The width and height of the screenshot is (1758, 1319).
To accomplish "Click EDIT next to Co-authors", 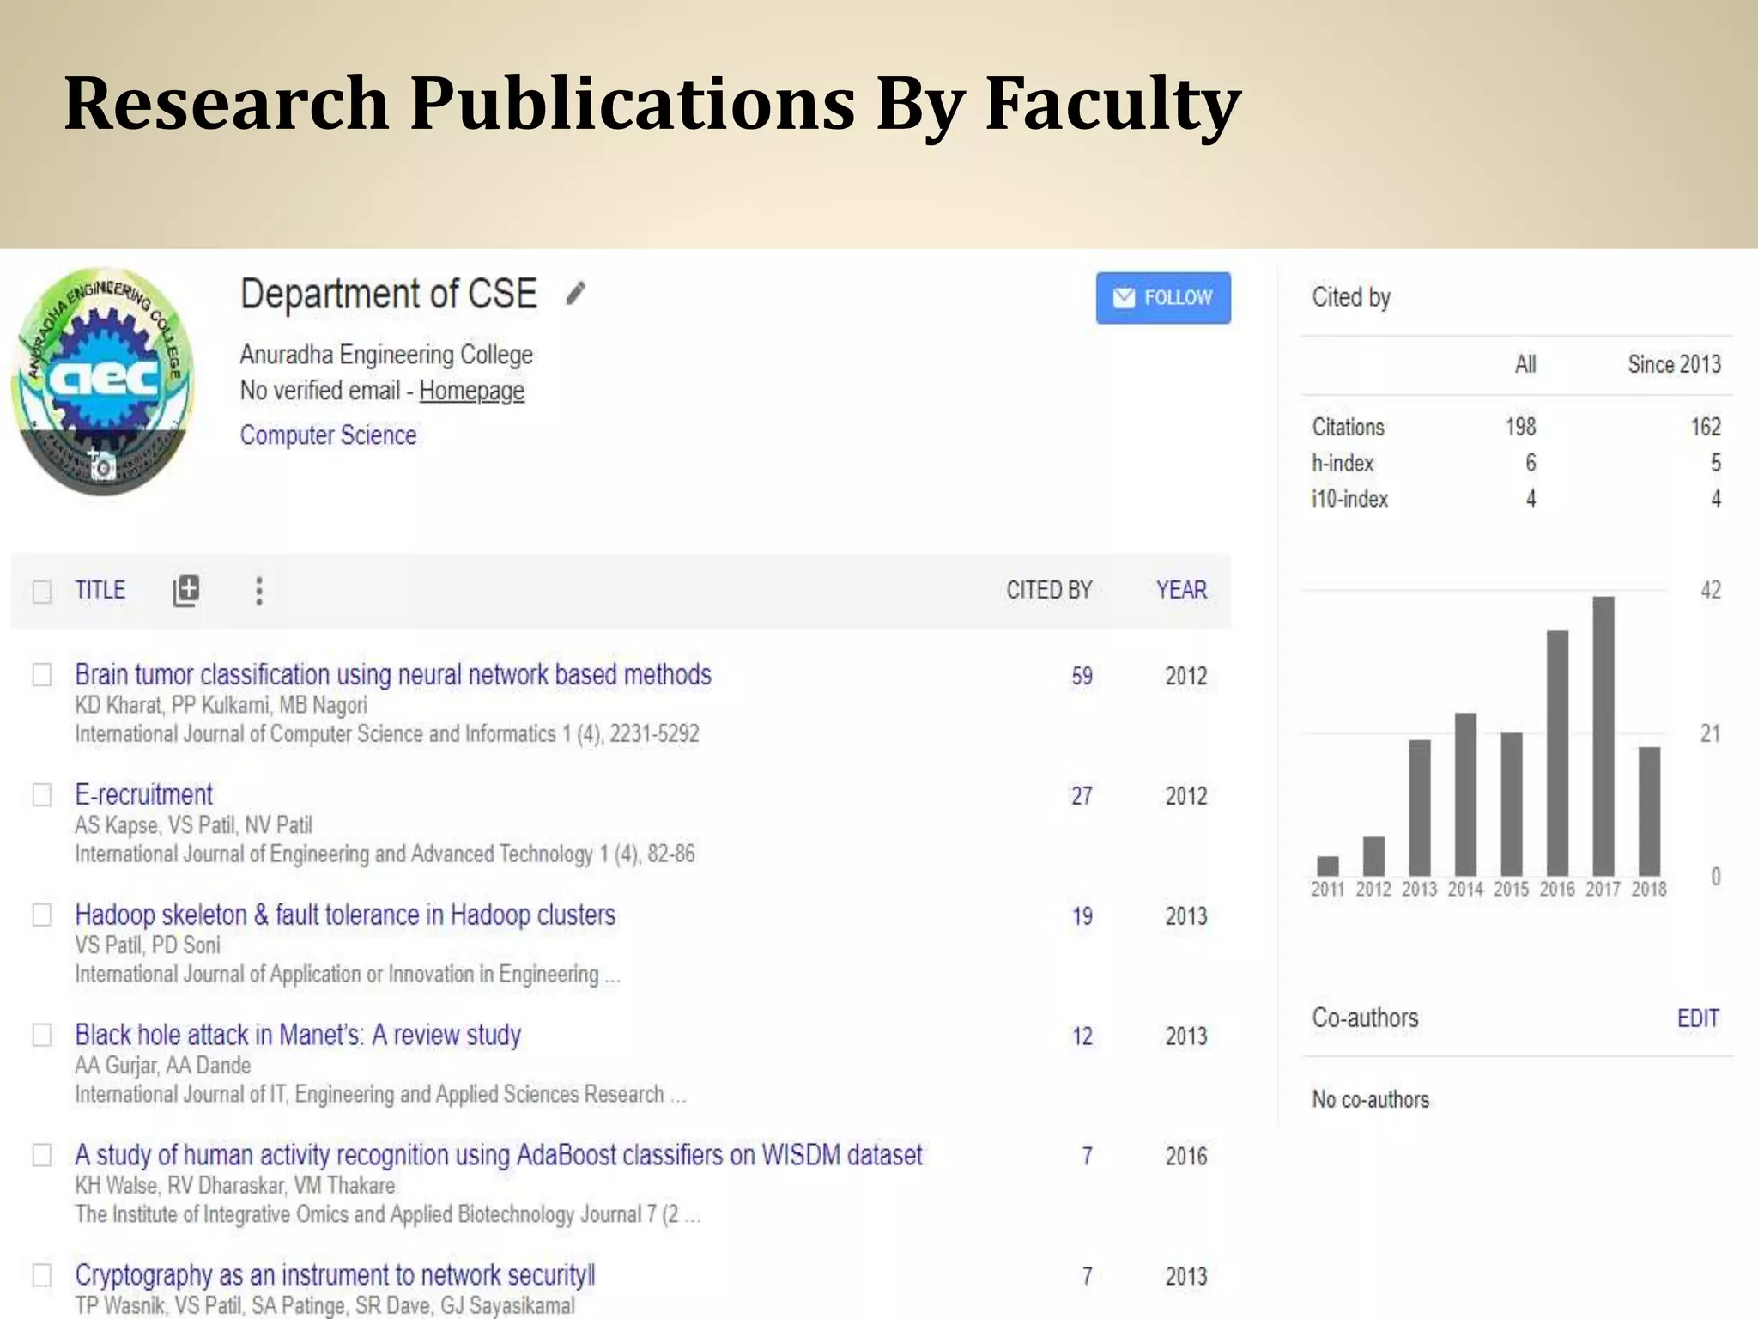I will (1697, 1018).
